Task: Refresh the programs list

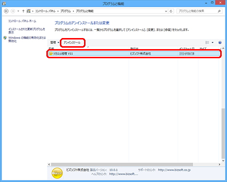Action: [x=171, y=11]
